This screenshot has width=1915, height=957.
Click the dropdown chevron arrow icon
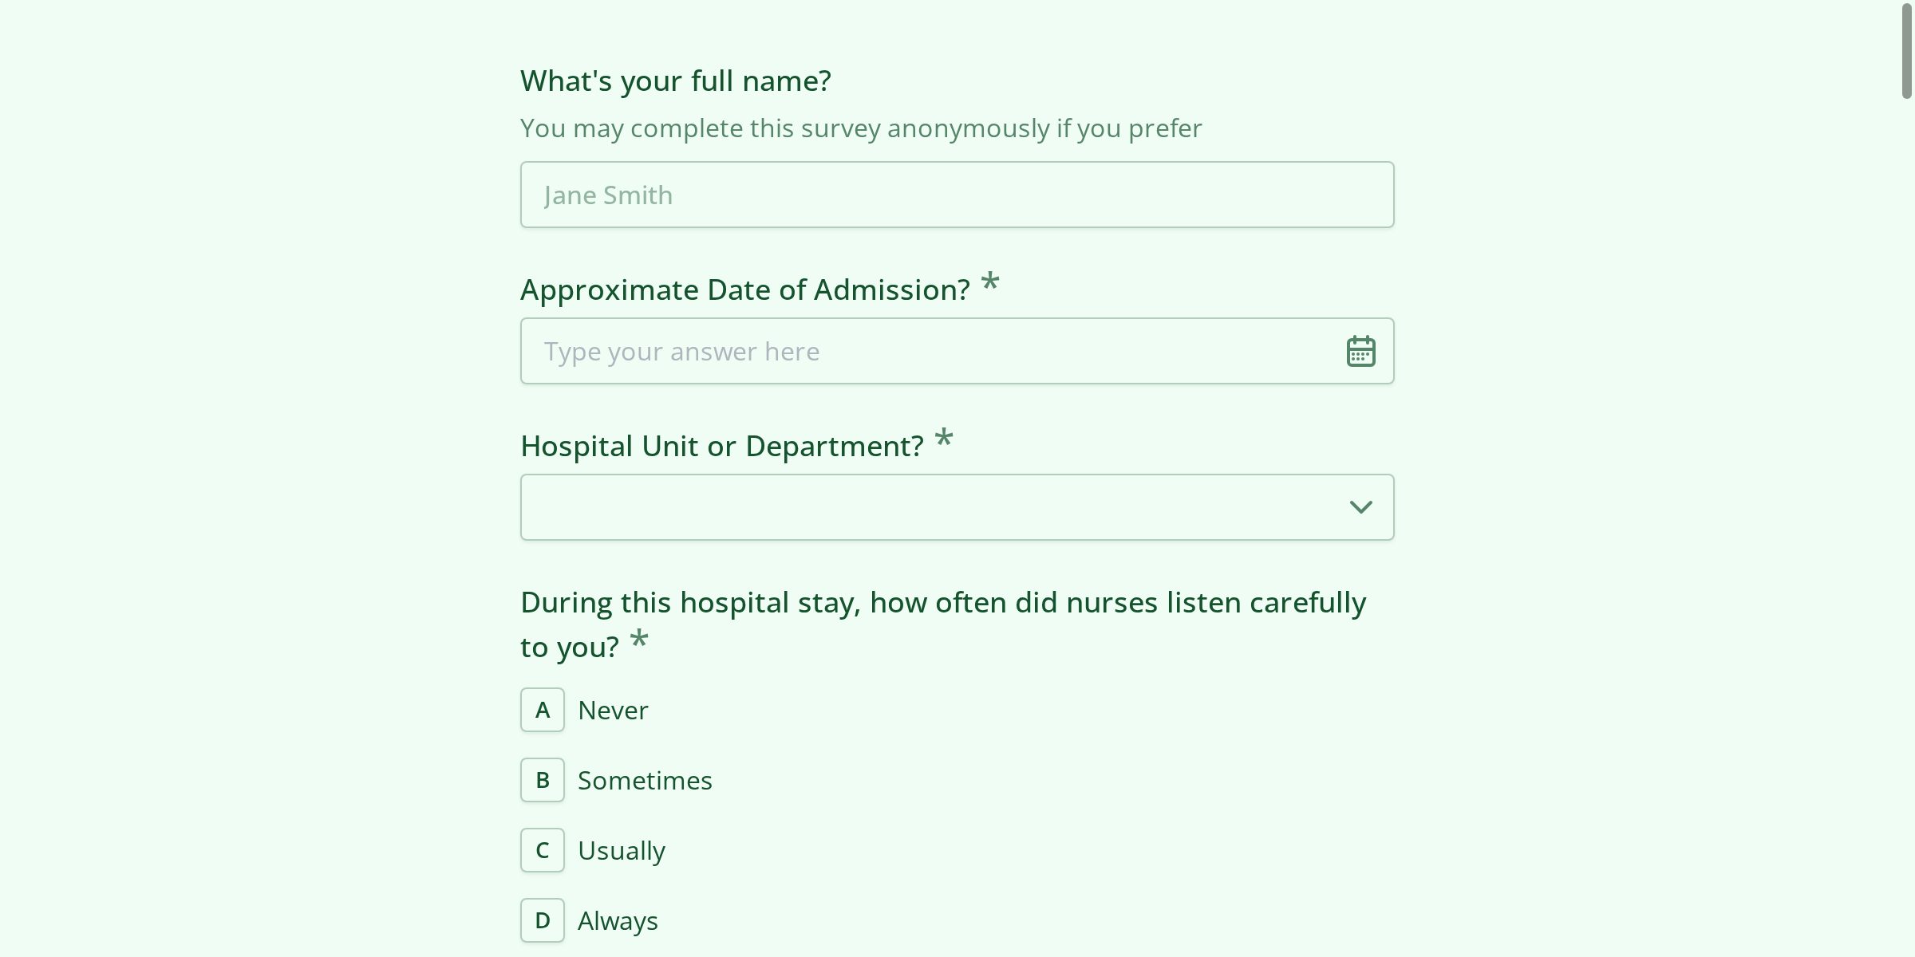pyautogui.click(x=1362, y=506)
